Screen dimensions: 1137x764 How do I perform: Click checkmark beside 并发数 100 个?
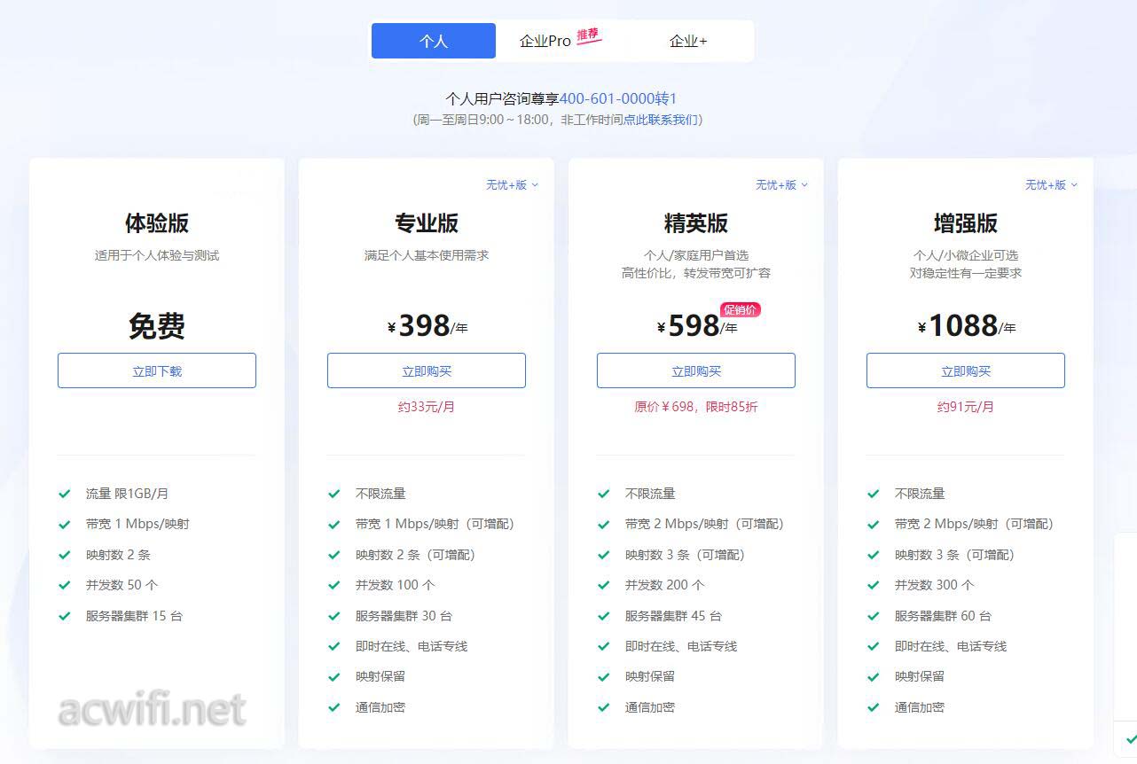333,585
